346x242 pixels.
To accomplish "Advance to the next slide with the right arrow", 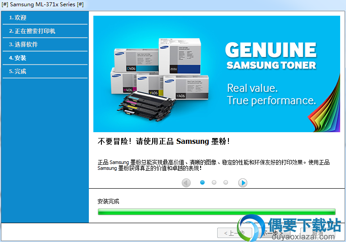I will (242, 183).
